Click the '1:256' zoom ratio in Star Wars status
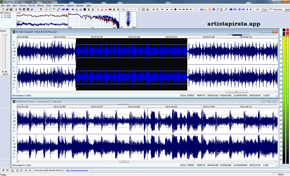Viewport: 290px width, 176px height. tap(266, 165)
